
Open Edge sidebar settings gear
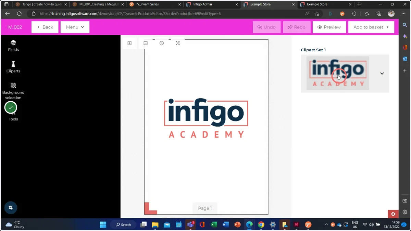point(405,212)
